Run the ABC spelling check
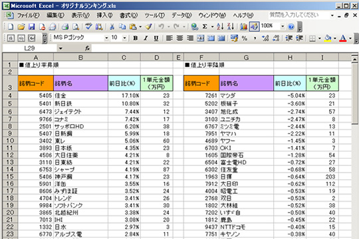 (88, 27)
